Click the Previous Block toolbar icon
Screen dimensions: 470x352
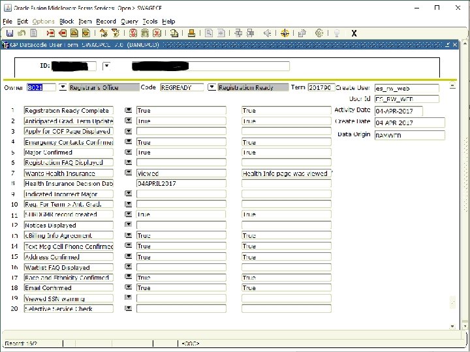click(103, 33)
